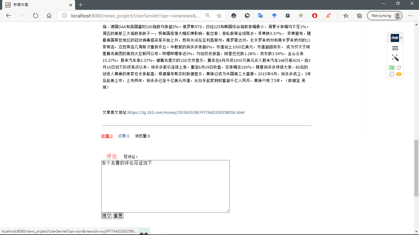Click the dark circular arrow extension icon
The image size is (419, 235).
click(247, 16)
